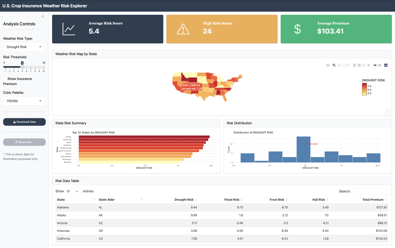Viewport: 395px width, 248px height.
Task: Reset map view with home icon
Action: 369,65
